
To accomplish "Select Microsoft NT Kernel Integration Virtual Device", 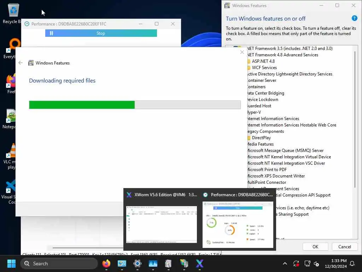I will pos(289,157).
